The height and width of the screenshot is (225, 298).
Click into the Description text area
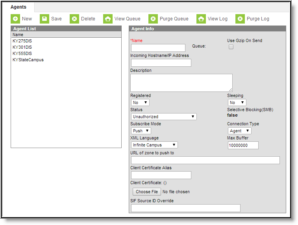(x=181, y=83)
